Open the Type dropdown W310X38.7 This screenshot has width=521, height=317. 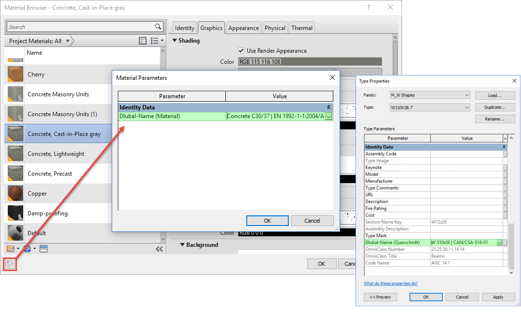click(x=466, y=107)
